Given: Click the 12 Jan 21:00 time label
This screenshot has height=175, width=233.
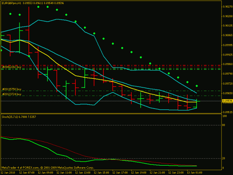Looking at the screenshot, I should 157,173.
